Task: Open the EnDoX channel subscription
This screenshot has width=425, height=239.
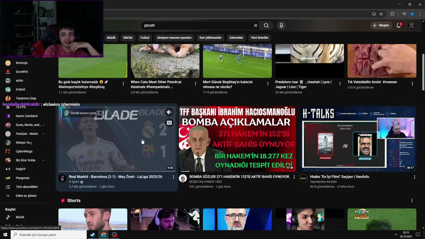Action: (21, 89)
